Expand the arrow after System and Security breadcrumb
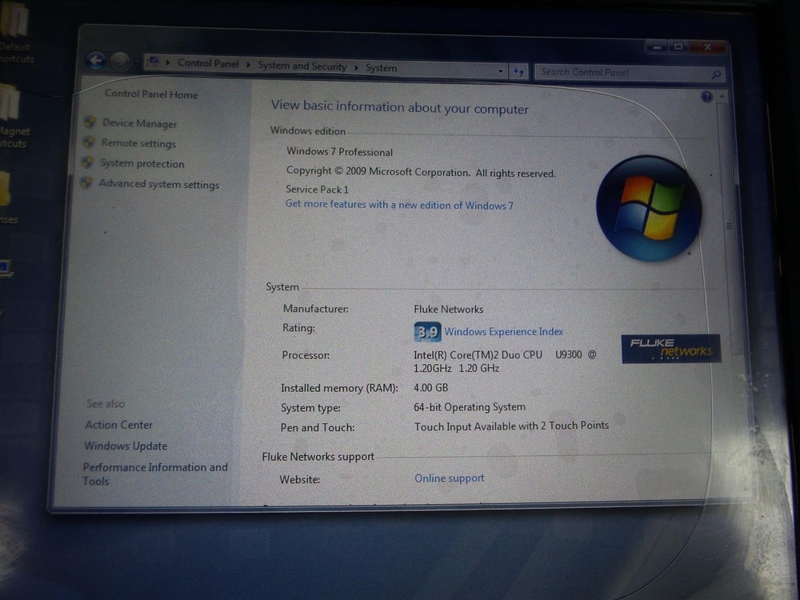The height and width of the screenshot is (600, 800). pos(356,67)
